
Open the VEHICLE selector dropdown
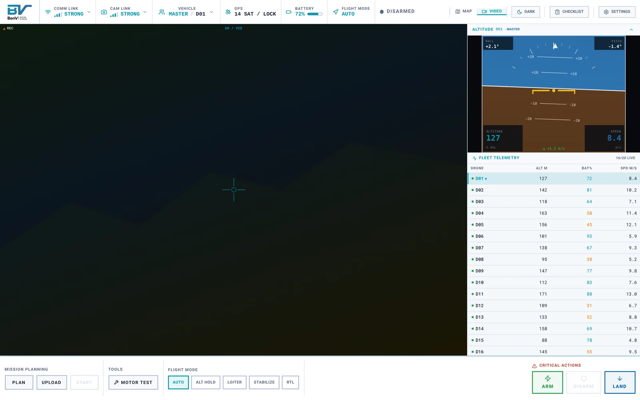186,12
